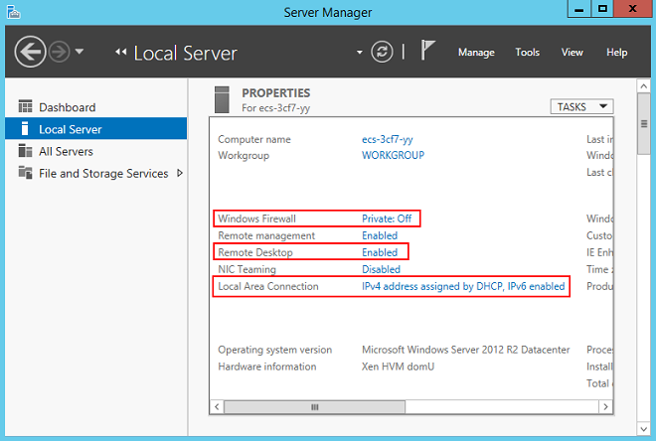
Task: Maximize the Server Manager window
Action: coord(602,9)
